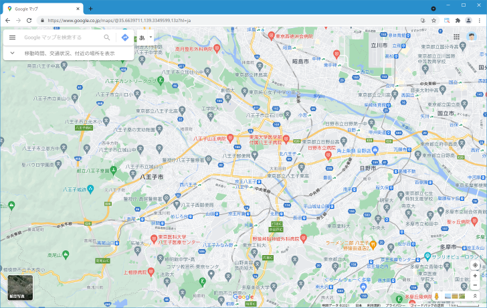The height and width of the screenshot is (308, 487).
Task: Open a new browser tab
Action: (x=90, y=9)
